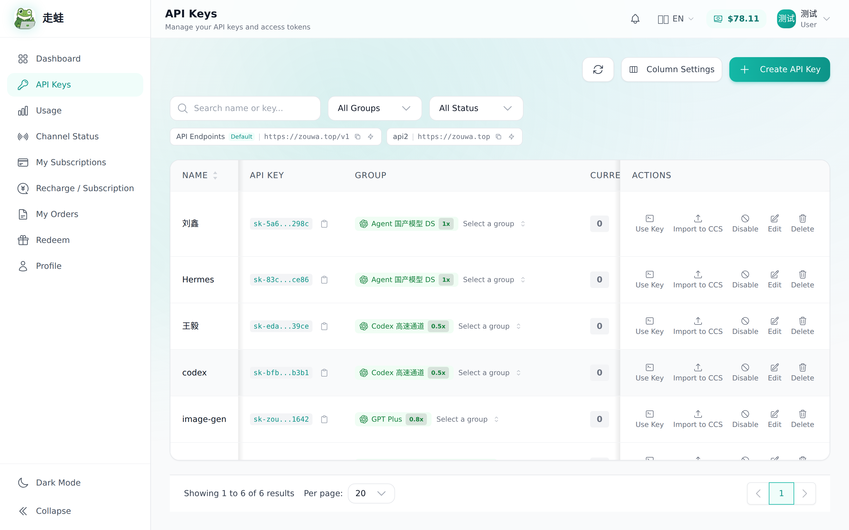The width and height of the screenshot is (849, 530).
Task: Go to the next results page
Action: [804, 493]
